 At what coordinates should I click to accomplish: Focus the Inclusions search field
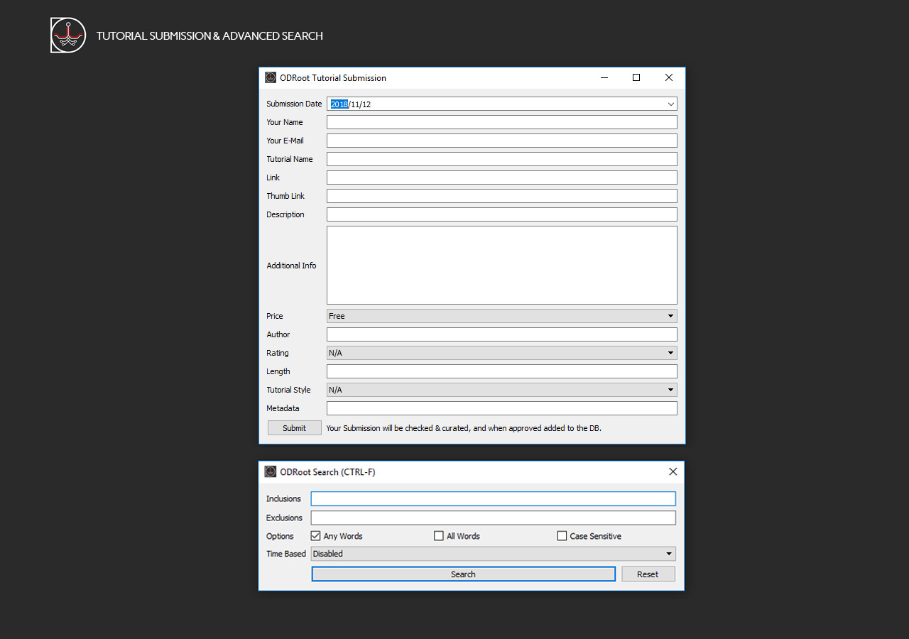click(493, 499)
